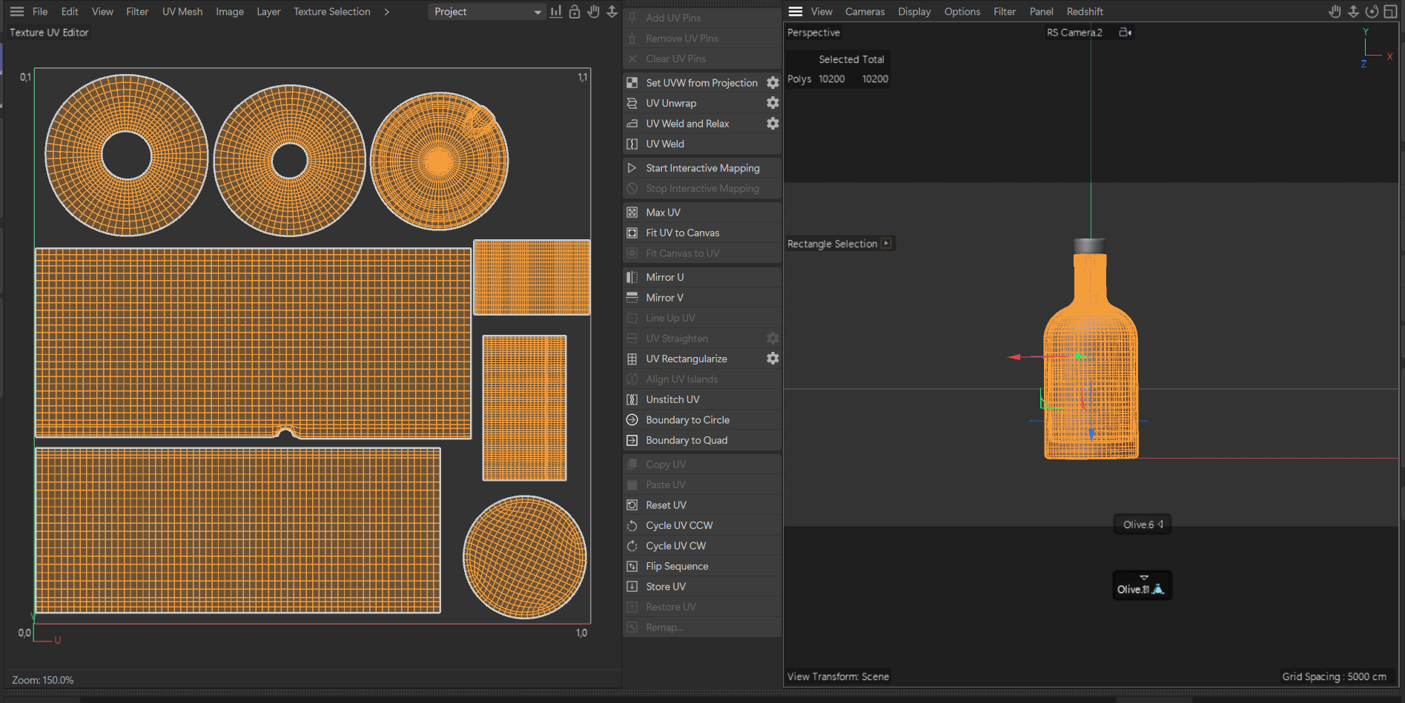Open the Project dropdown

[487, 12]
